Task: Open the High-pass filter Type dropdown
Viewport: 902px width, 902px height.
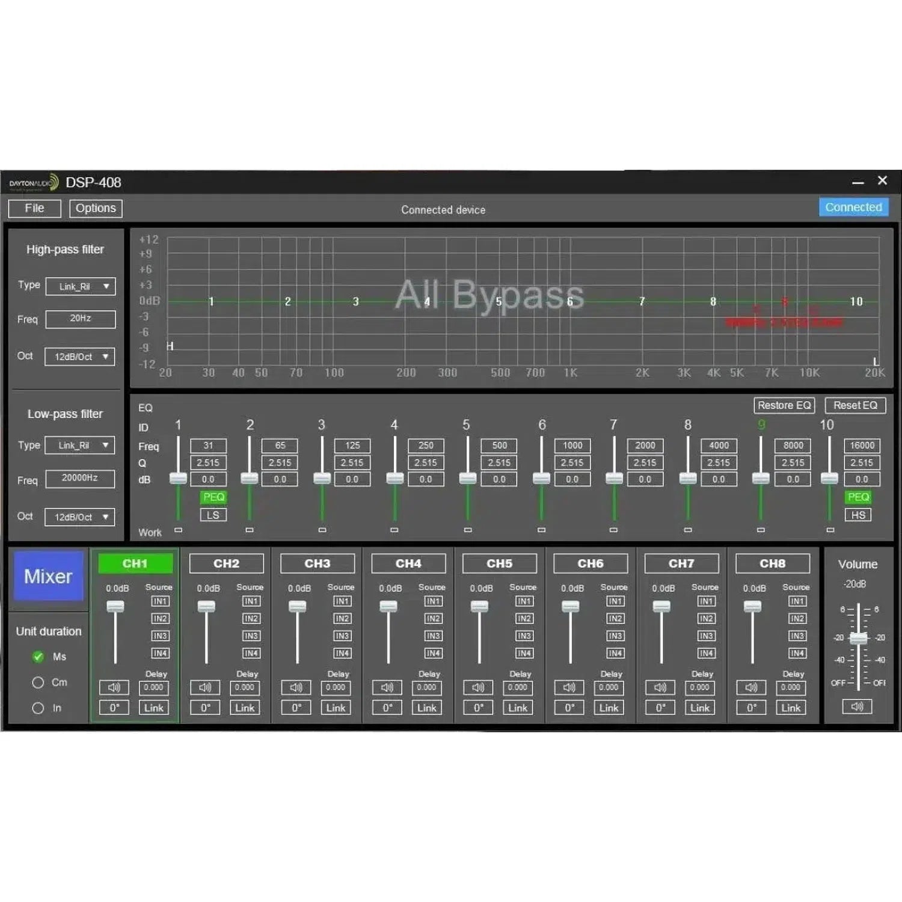Action: tap(81, 287)
